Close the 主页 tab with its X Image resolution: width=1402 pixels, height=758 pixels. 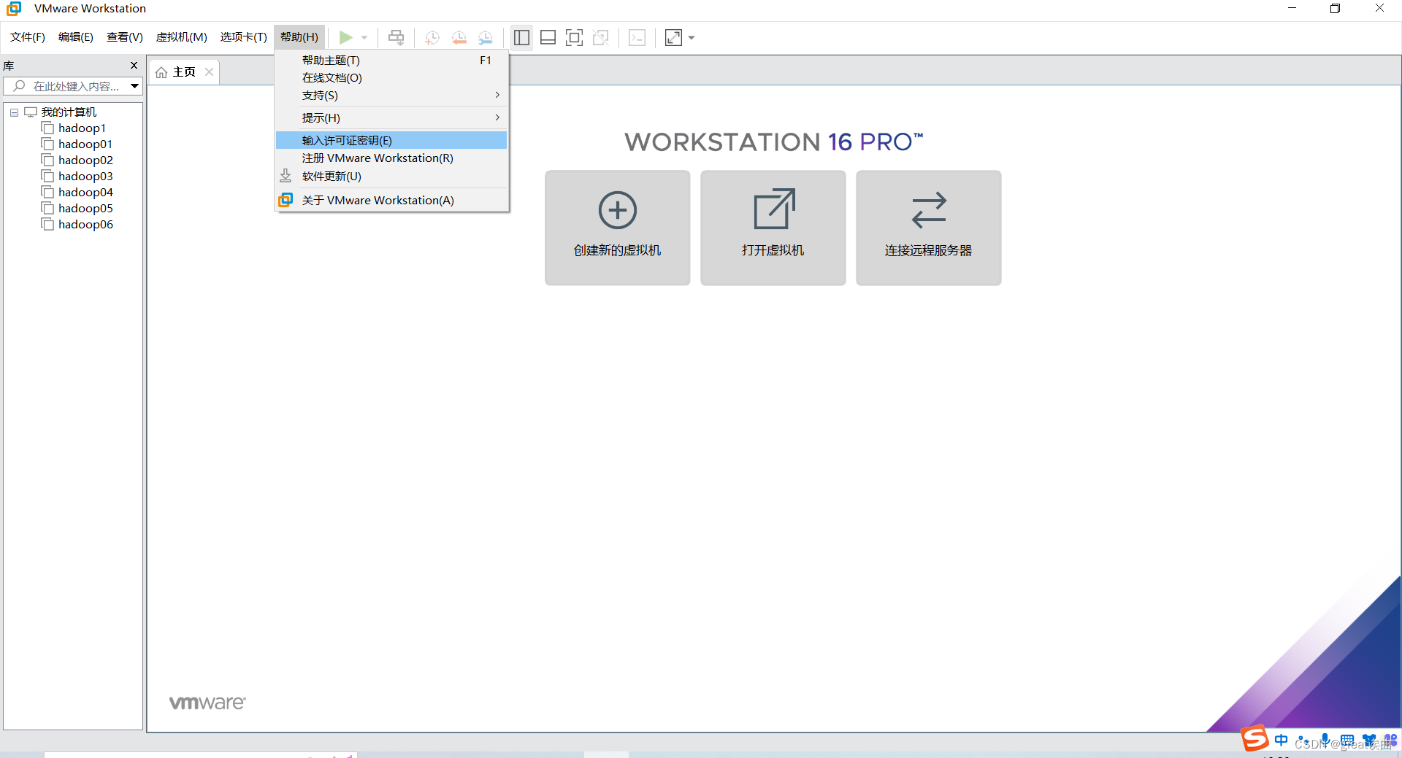tap(210, 71)
